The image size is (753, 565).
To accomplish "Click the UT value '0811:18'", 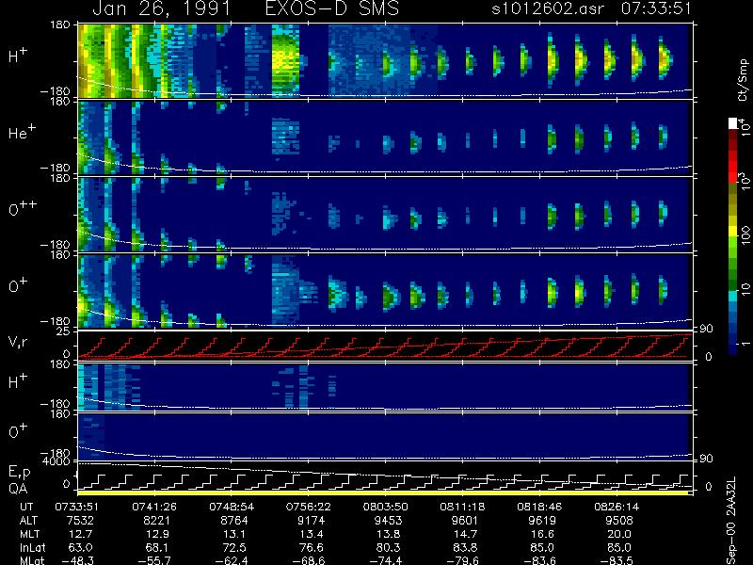I will click(462, 507).
